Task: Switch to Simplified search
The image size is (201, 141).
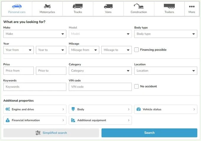Action: 51,133
